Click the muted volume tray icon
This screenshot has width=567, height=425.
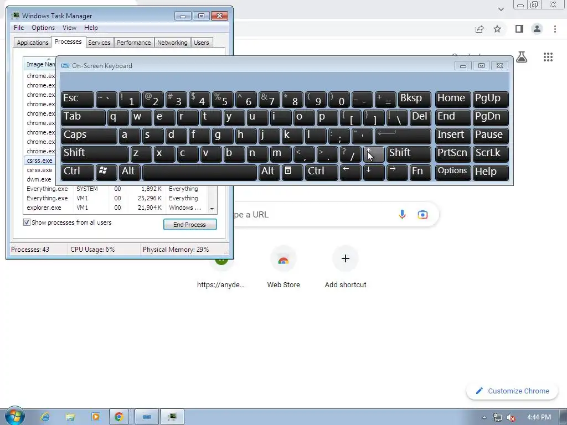511,417
